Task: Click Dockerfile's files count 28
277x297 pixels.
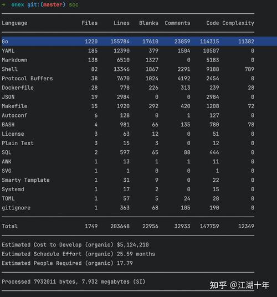Action: point(95,88)
